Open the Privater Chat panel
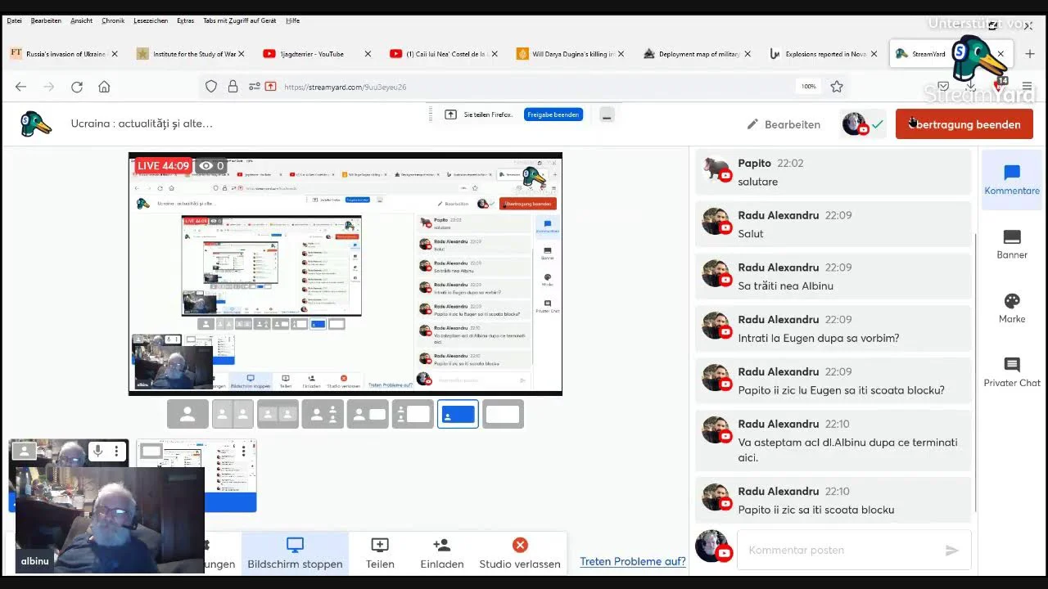Viewport: 1048px width, 589px height. [x=1012, y=372]
